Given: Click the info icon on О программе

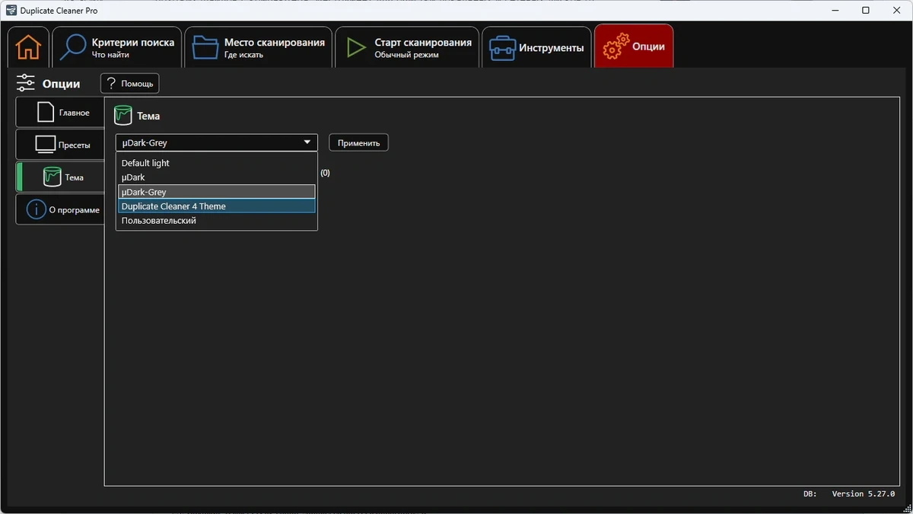Looking at the screenshot, I should point(36,209).
